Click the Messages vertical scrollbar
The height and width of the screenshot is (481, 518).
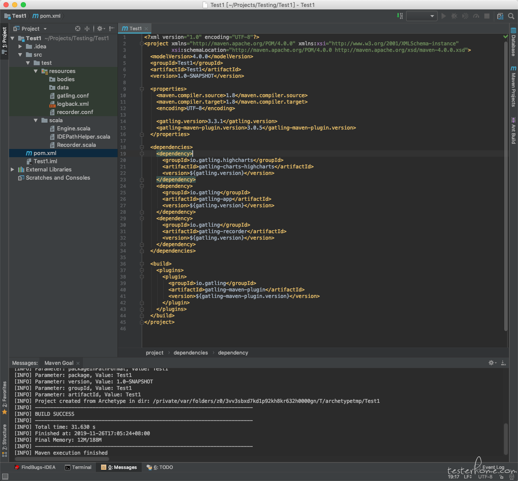click(x=506, y=439)
